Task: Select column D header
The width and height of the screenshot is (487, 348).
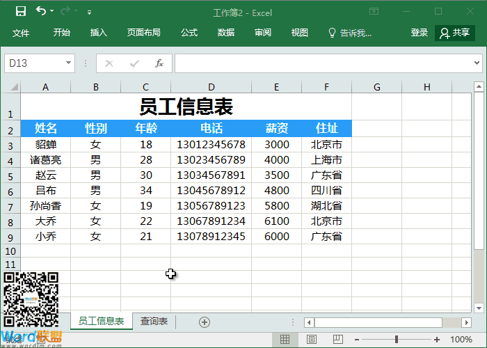Action: [x=211, y=87]
